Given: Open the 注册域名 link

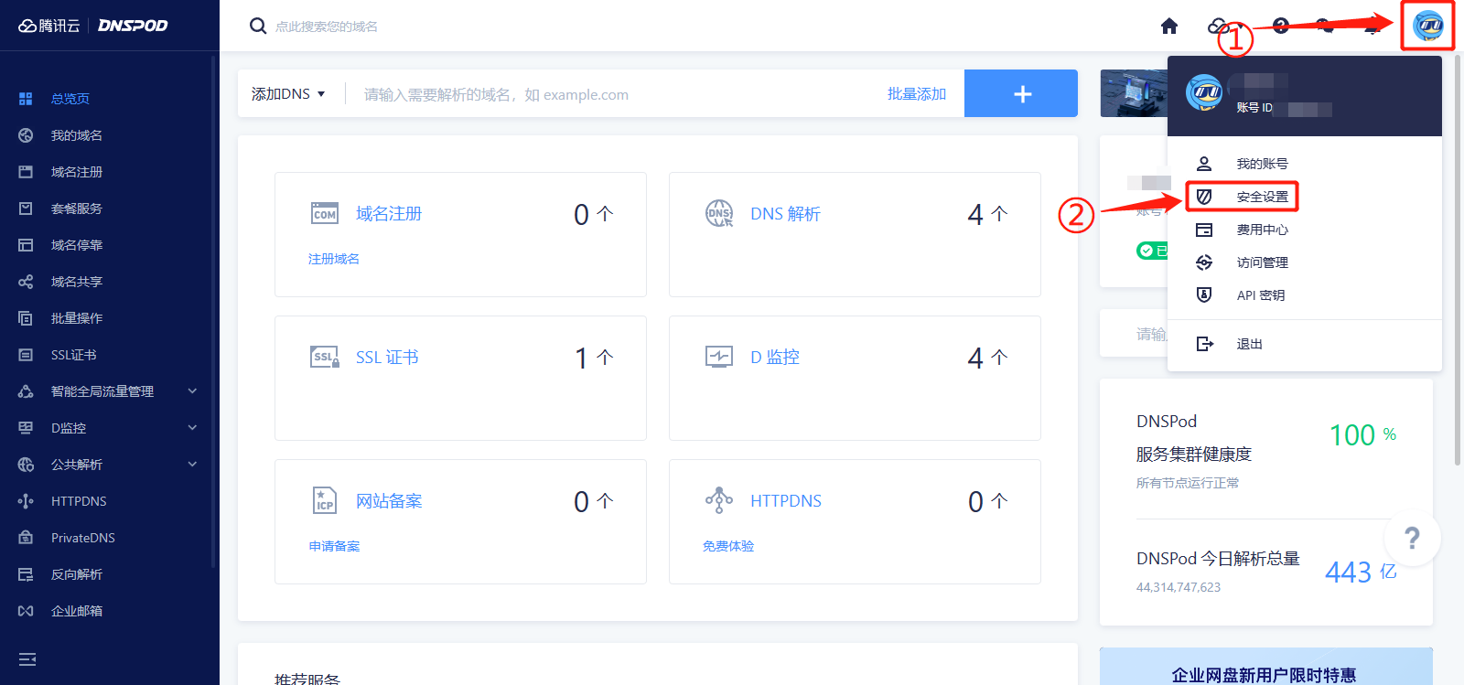Looking at the screenshot, I should [x=334, y=260].
